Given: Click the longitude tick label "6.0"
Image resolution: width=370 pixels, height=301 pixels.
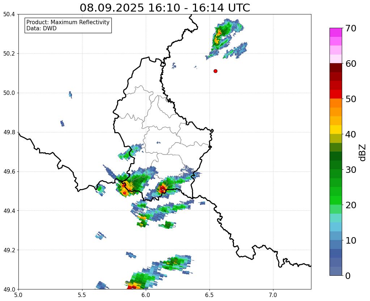Looking at the screenshot, I should [146, 295].
